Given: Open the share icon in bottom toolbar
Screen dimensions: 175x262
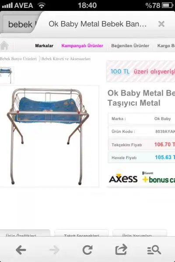Looking at the screenshot, I should point(121,249).
